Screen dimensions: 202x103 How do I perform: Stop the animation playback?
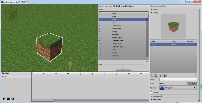(x=8, y=99)
